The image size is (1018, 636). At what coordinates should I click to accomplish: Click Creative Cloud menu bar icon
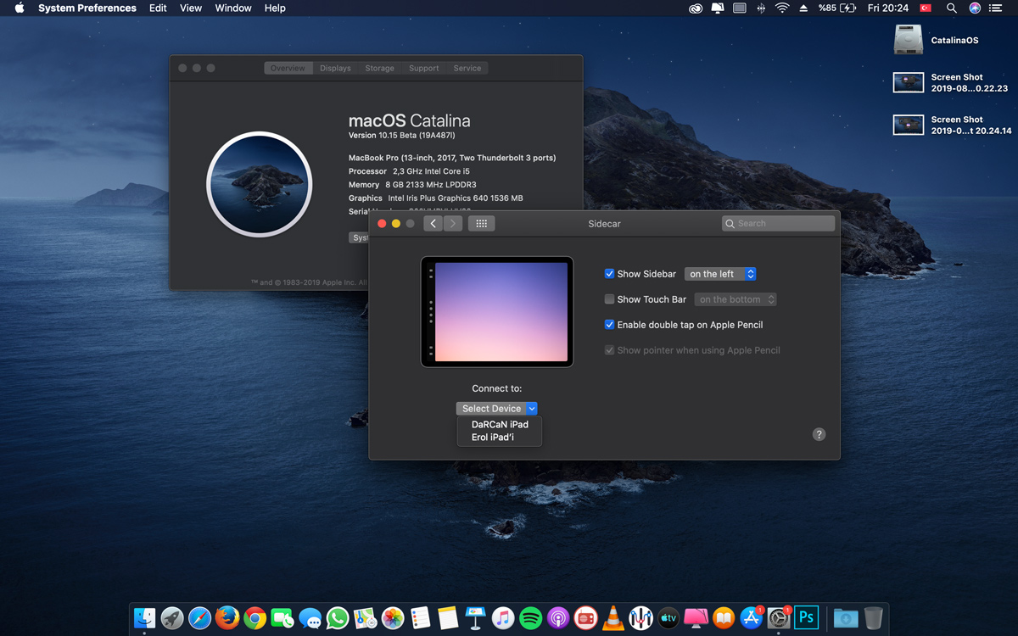pyautogui.click(x=696, y=8)
